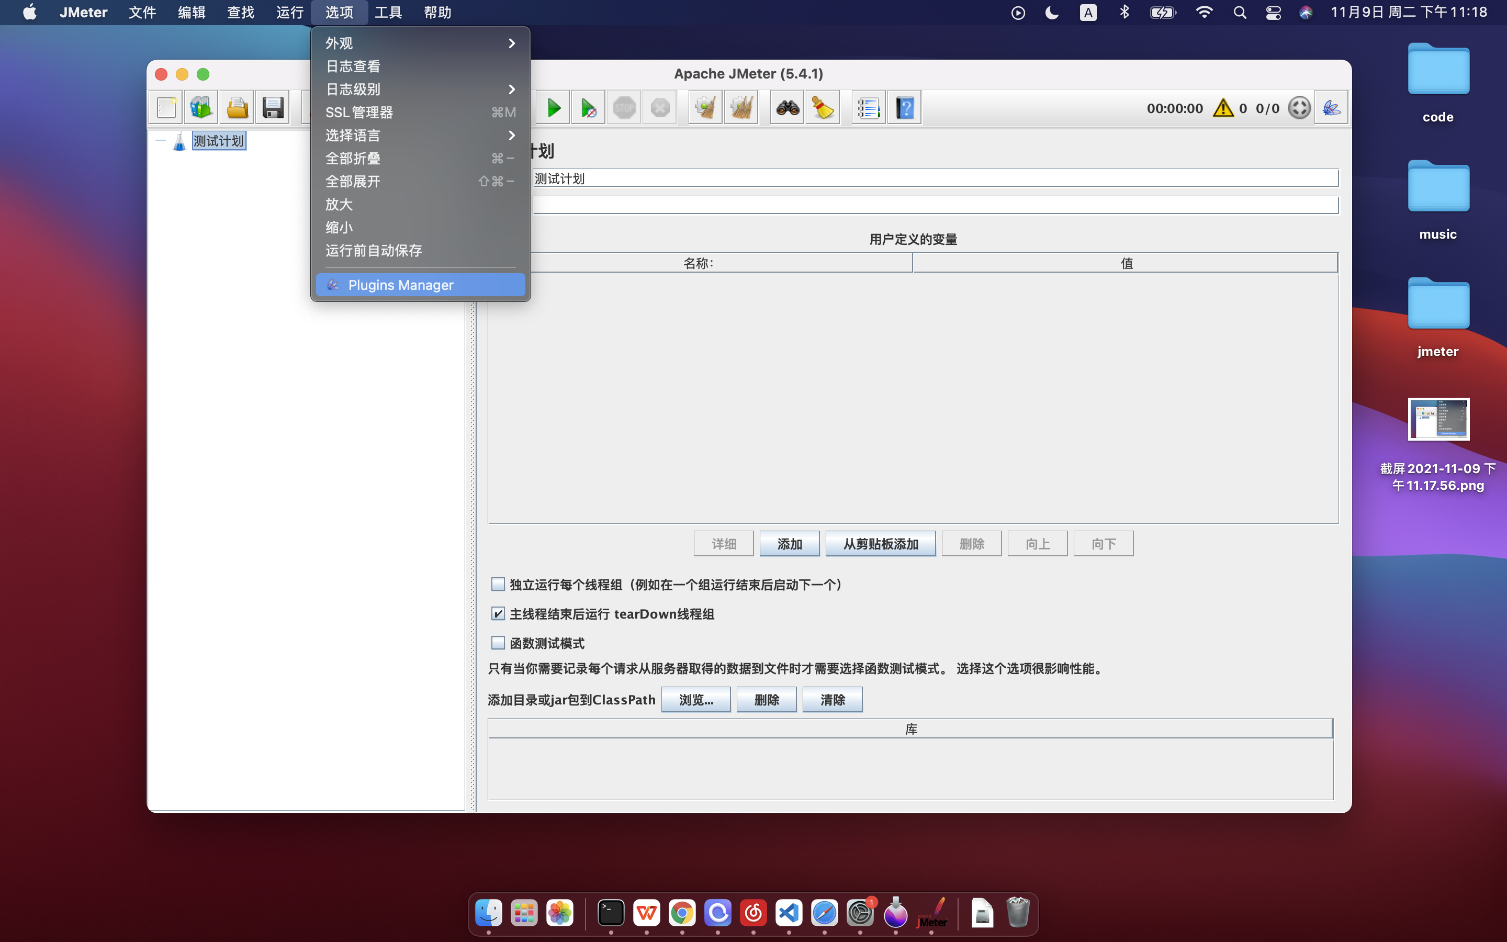Click the Save floppy disk icon
The height and width of the screenshot is (942, 1507).
tap(273, 108)
